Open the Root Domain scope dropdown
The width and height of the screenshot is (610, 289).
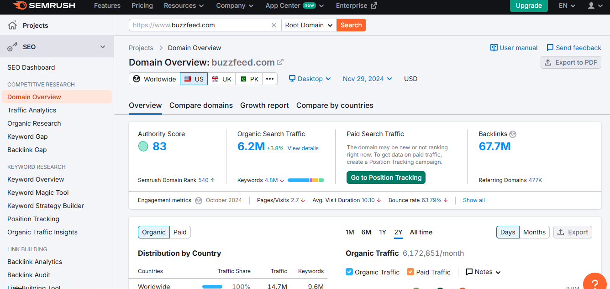309,25
